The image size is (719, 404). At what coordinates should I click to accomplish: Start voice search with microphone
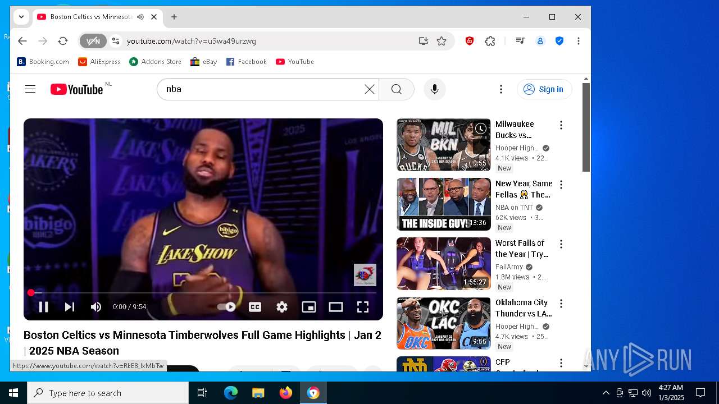pos(434,89)
